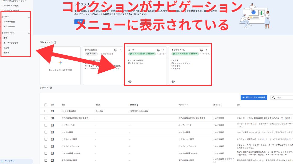
Task: Collapse the ユーザー section in left navigation
Action: [29, 17]
